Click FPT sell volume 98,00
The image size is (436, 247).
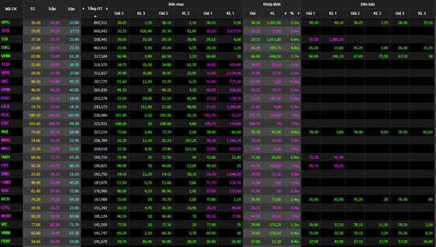339,166
